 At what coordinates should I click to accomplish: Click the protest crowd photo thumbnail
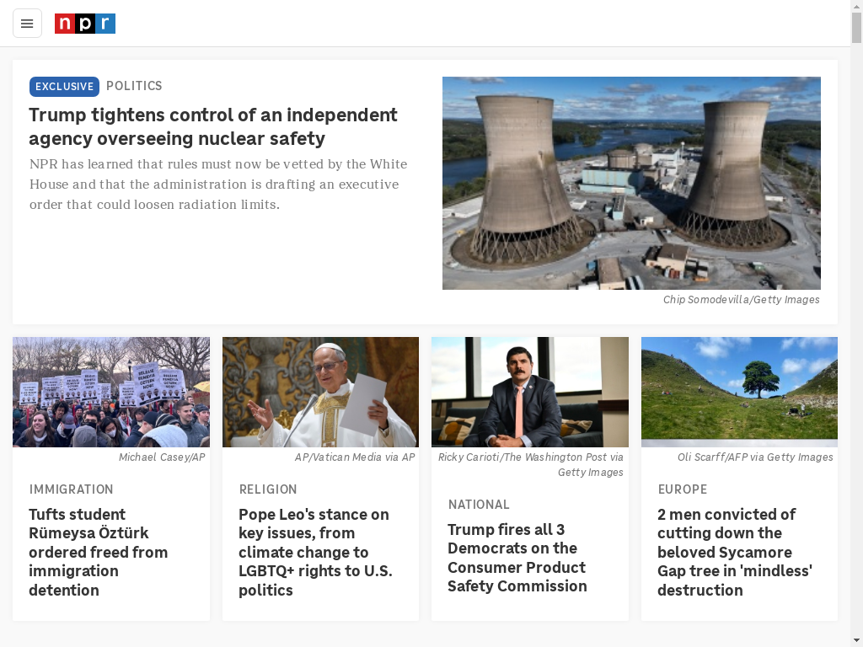tap(111, 392)
